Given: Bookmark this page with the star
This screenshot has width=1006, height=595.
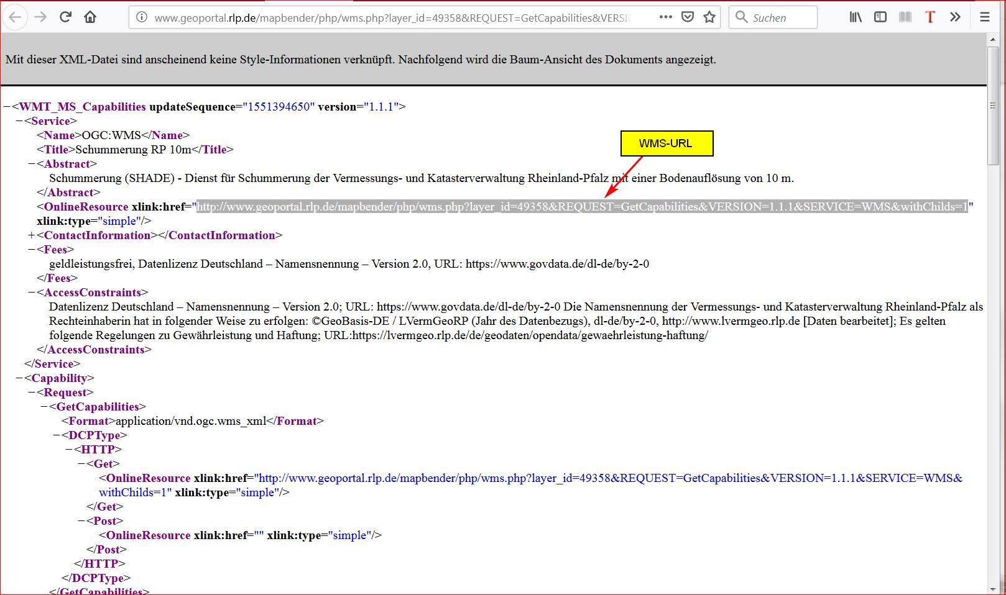Looking at the screenshot, I should pyautogui.click(x=709, y=17).
